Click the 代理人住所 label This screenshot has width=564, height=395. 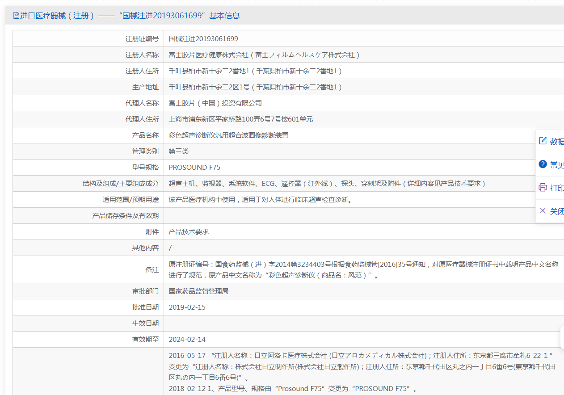click(142, 119)
